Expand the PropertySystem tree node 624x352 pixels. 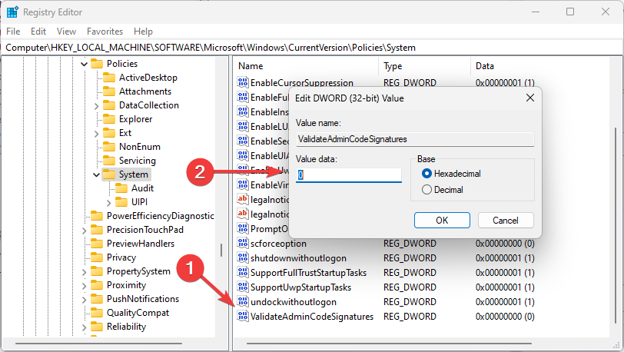(84, 272)
